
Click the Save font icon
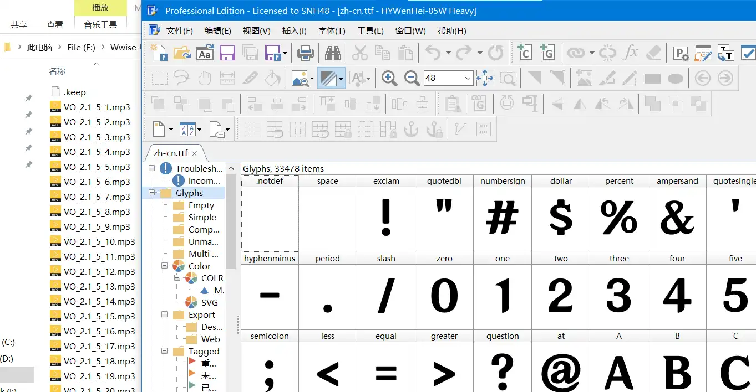point(227,53)
